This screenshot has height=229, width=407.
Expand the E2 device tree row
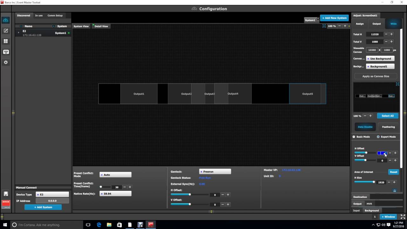pos(18,32)
